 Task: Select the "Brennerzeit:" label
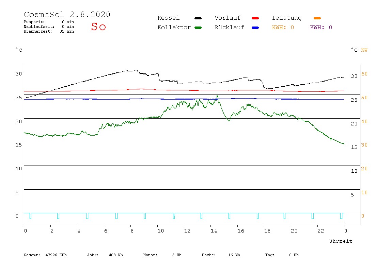tap(38, 31)
